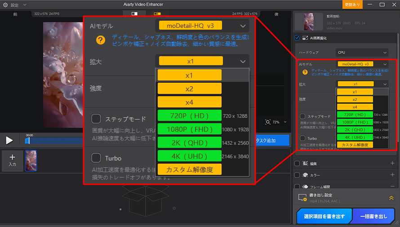This screenshot has width=400, height=227.
Task: Select the video thumbnail in the clip list
Action: (x=31, y=160)
